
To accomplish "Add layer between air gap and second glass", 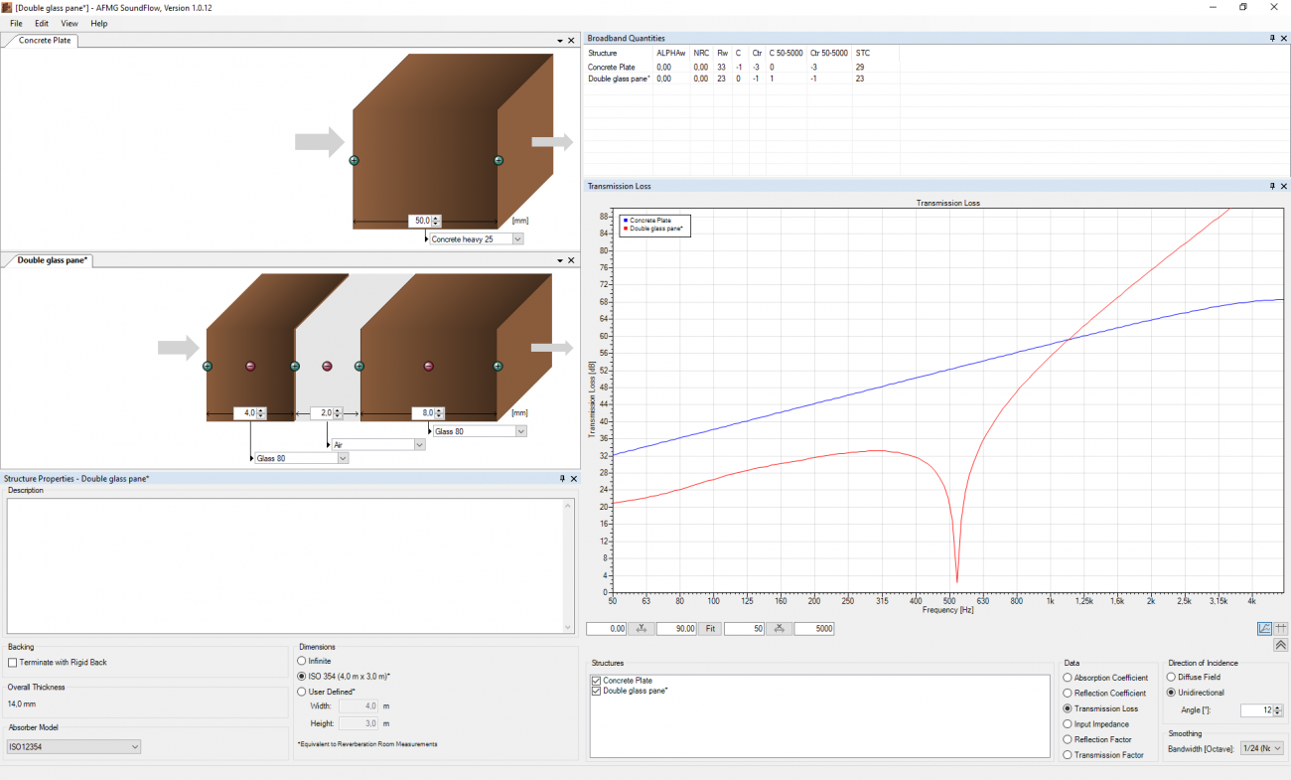I will 359,366.
